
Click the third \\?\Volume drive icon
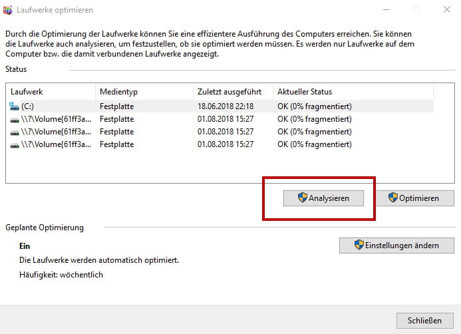pos(15,144)
